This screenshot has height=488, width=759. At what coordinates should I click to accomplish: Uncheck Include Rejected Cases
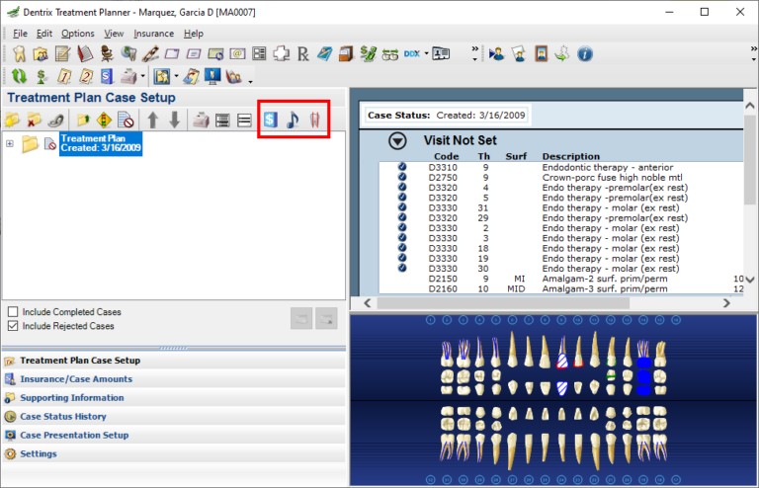pos(13,326)
